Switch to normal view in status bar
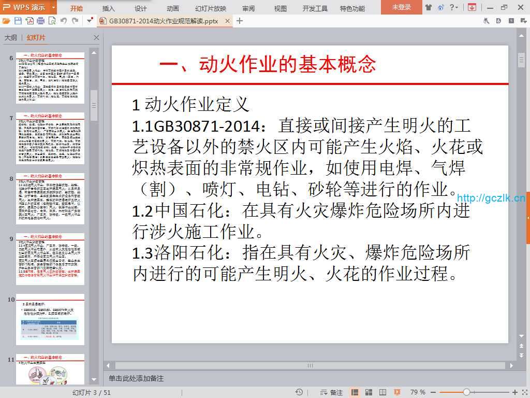 pos(355,392)
